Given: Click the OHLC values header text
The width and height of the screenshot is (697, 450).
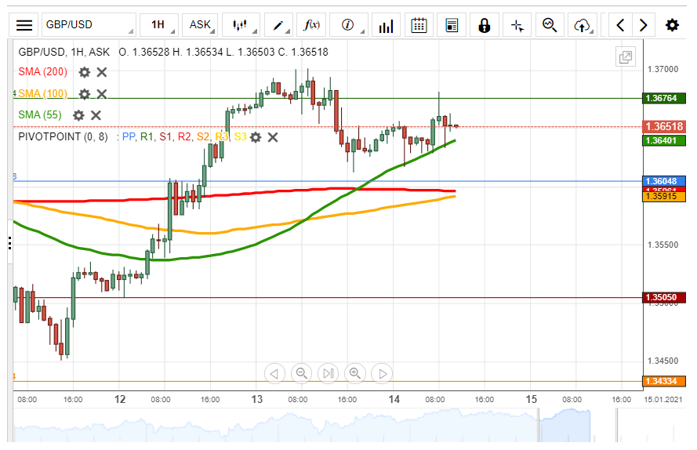Looking at the screenshot, I should (x=223, y=52).
